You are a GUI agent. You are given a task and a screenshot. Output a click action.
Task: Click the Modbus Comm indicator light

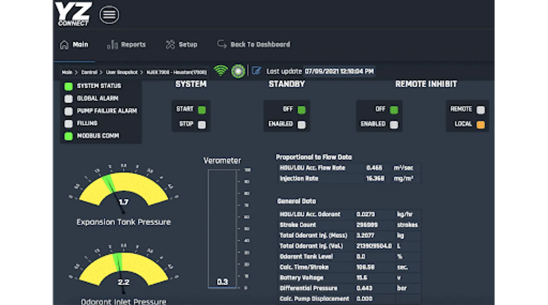68,136
